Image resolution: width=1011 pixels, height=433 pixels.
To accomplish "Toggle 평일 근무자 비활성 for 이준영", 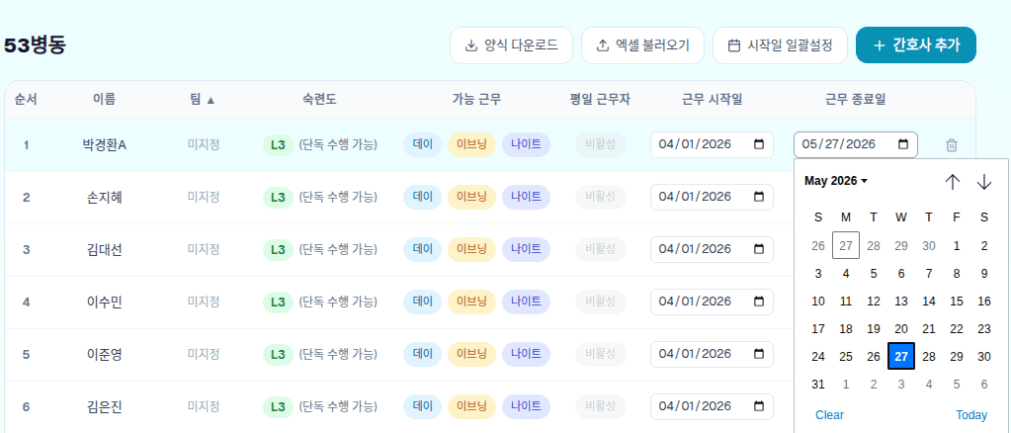I will (600, 354).
